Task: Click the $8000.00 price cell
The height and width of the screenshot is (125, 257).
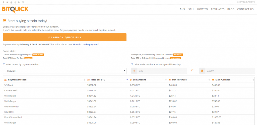Action: [92, 85]
